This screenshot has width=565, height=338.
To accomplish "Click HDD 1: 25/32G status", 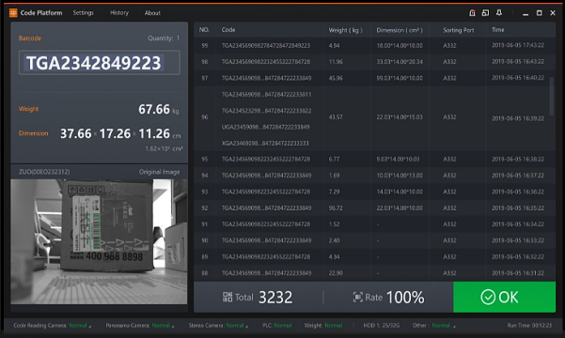I will (x=382, y=326).
